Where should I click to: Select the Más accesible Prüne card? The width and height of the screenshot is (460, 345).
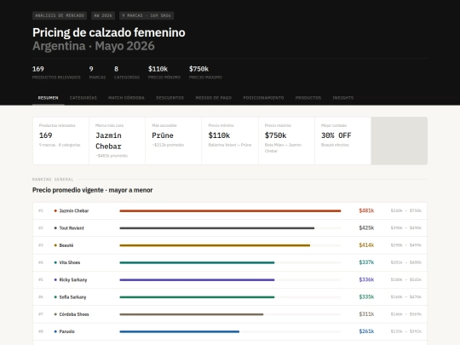click(x=174, y=141)
